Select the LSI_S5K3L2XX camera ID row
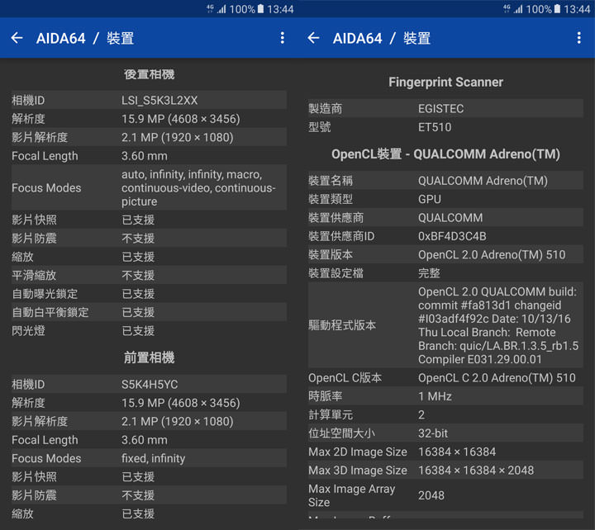The height and width of the screenshot is (530, 595). 149,101
